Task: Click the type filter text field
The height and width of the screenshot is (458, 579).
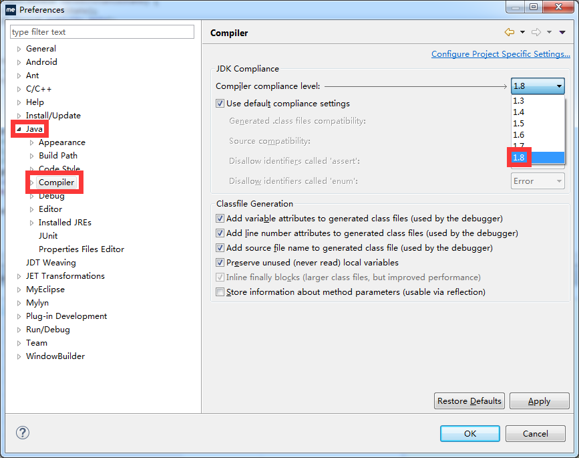Action: [x=102, y=32]
